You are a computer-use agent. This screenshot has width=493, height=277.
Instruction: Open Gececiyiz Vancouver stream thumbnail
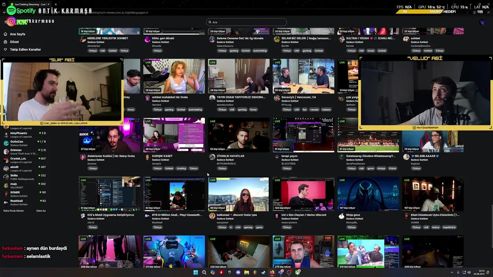click(303, 76)
